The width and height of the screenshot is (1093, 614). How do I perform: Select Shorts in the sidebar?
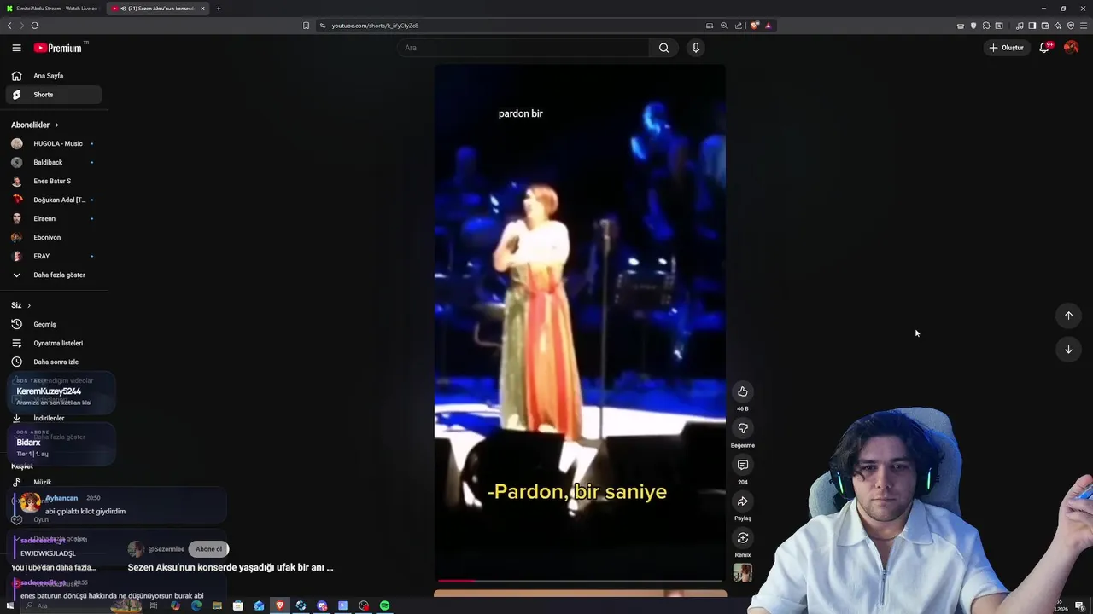coord(54,95)
